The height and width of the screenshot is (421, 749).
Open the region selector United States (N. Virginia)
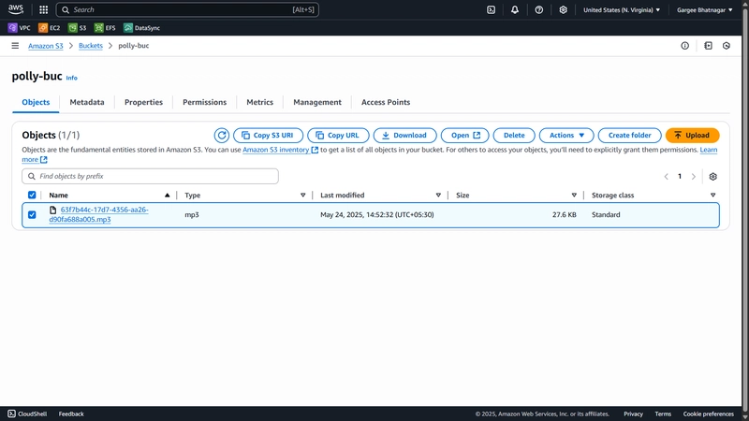pyautogui.click(x=622, y=9)
